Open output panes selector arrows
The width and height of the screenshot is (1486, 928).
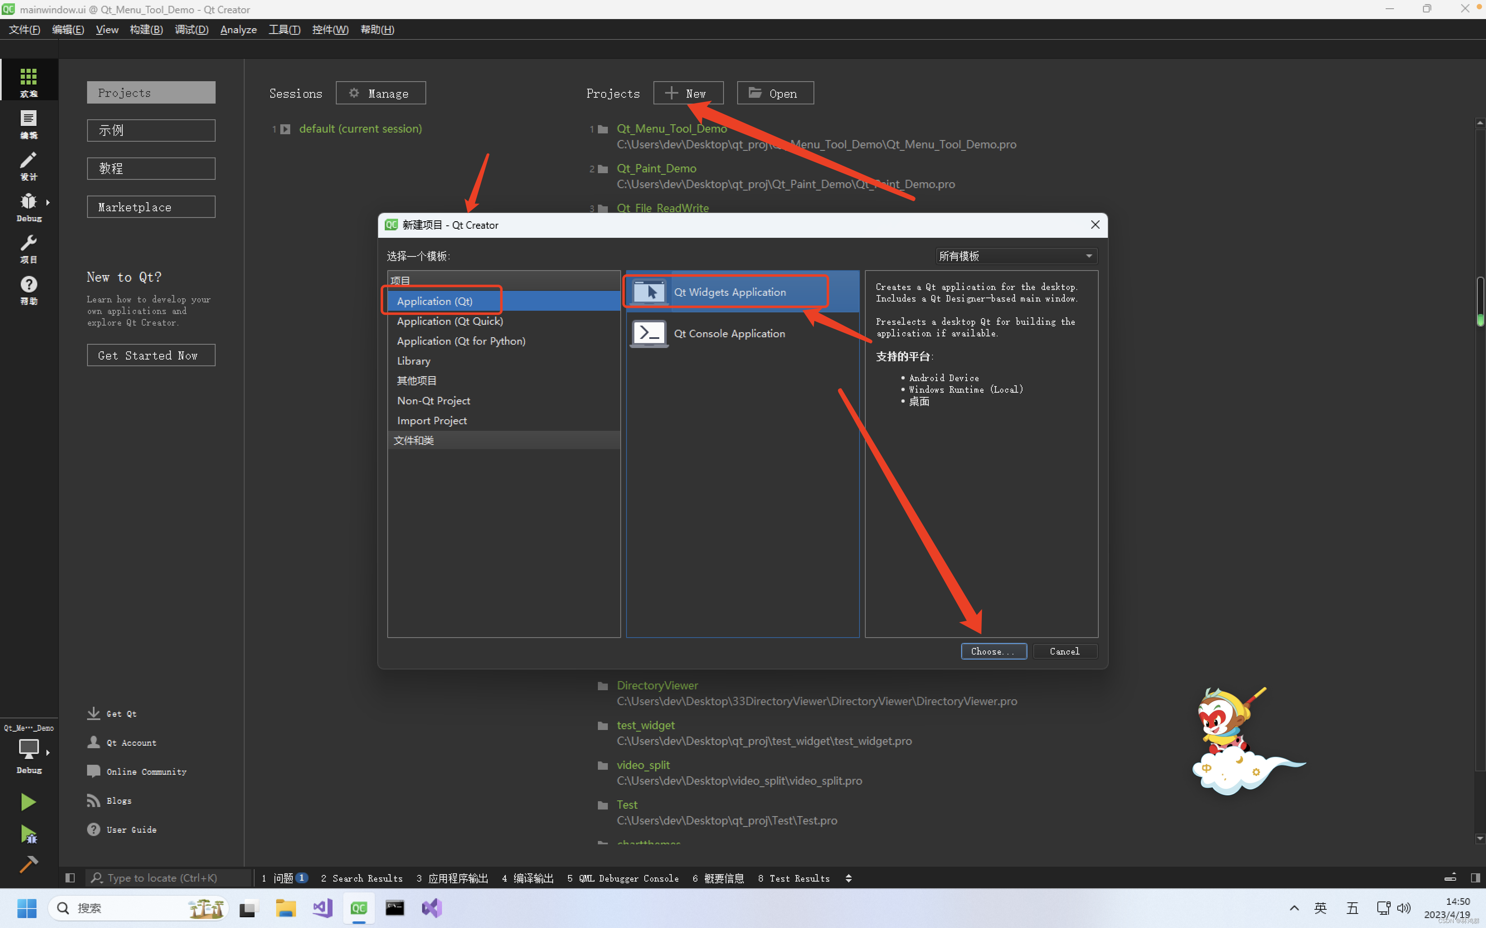[849, 878]
